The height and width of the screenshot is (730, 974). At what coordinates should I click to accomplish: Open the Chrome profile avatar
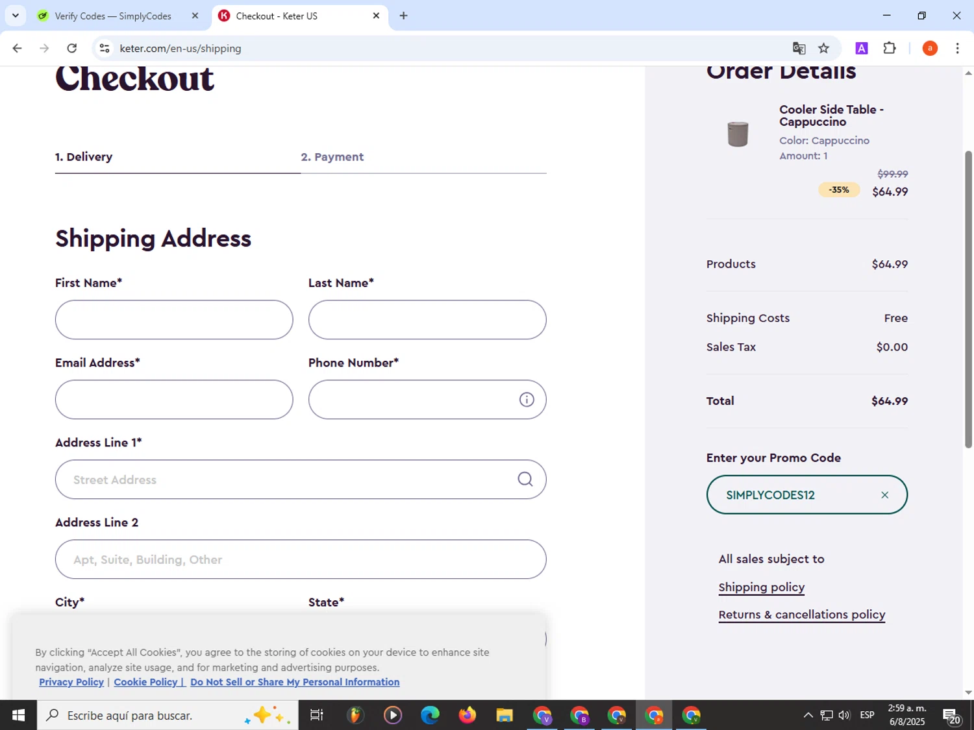tap(930, 48)
